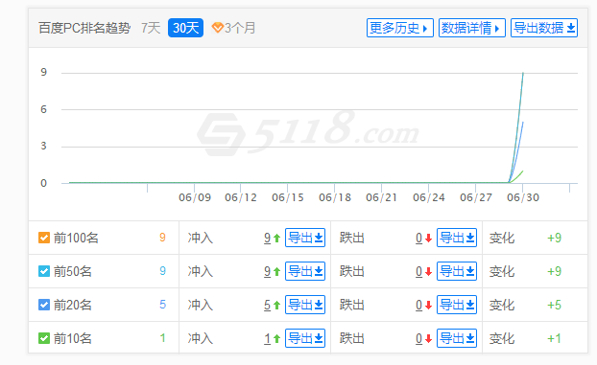Click red down arrow in 前20名 跌出 cell
The height and width of the screenshot is (365, 597).
429,306
